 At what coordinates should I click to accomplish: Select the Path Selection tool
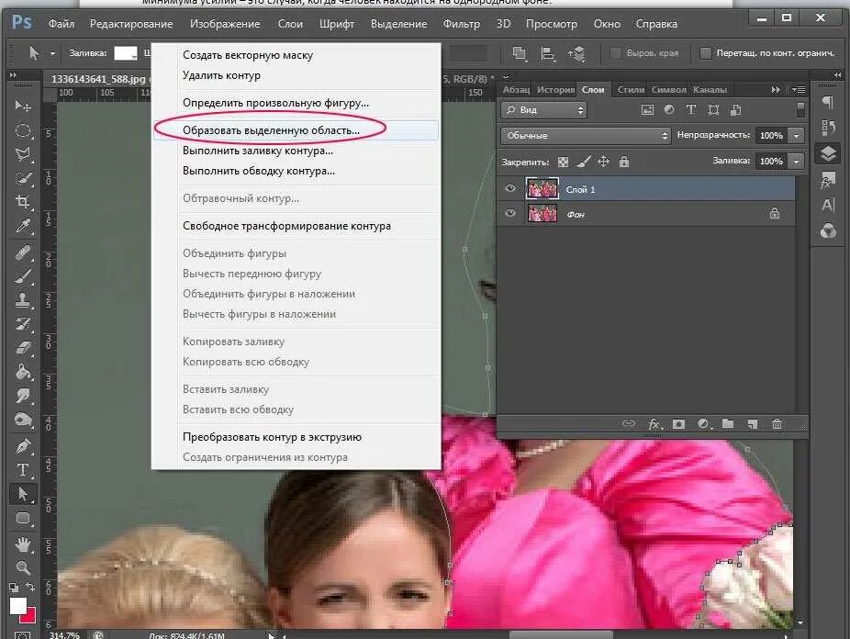(23, 494)
